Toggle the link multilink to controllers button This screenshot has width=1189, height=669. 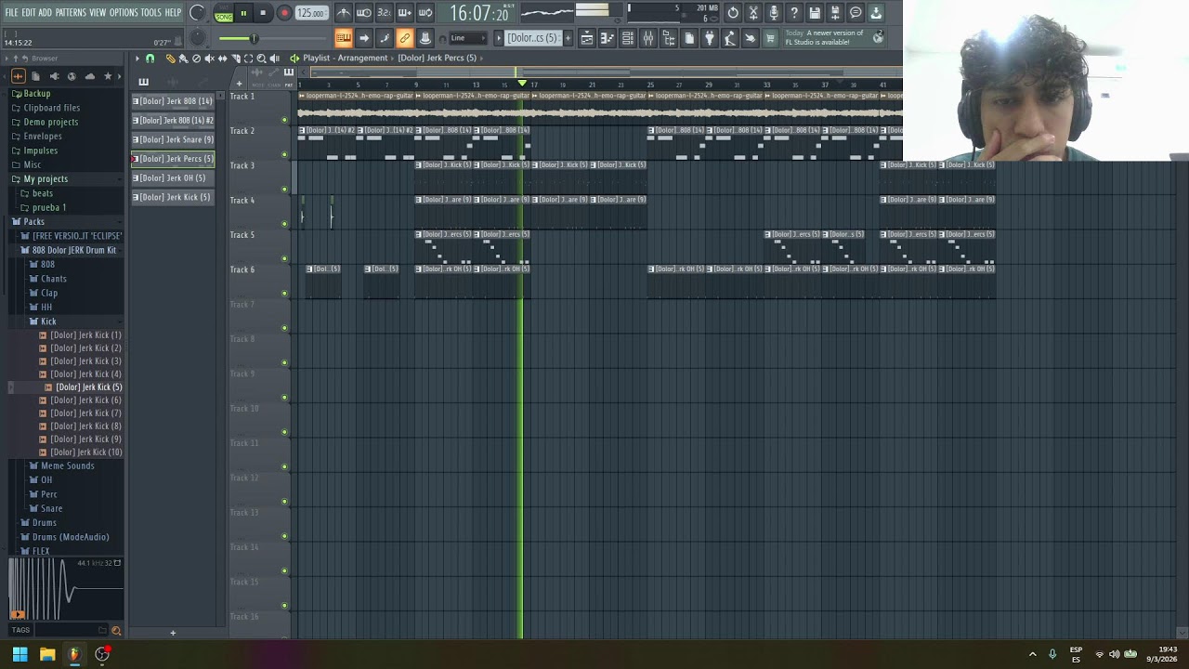pyautogui.click(x=404, y=38)
